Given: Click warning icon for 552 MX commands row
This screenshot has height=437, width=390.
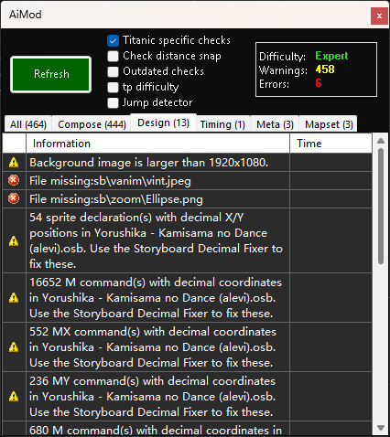Looking at the screenshot, I should click(x=14, y=346).
